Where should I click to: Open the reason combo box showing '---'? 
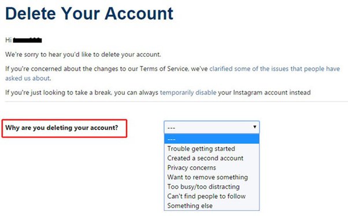coord(212,127)
